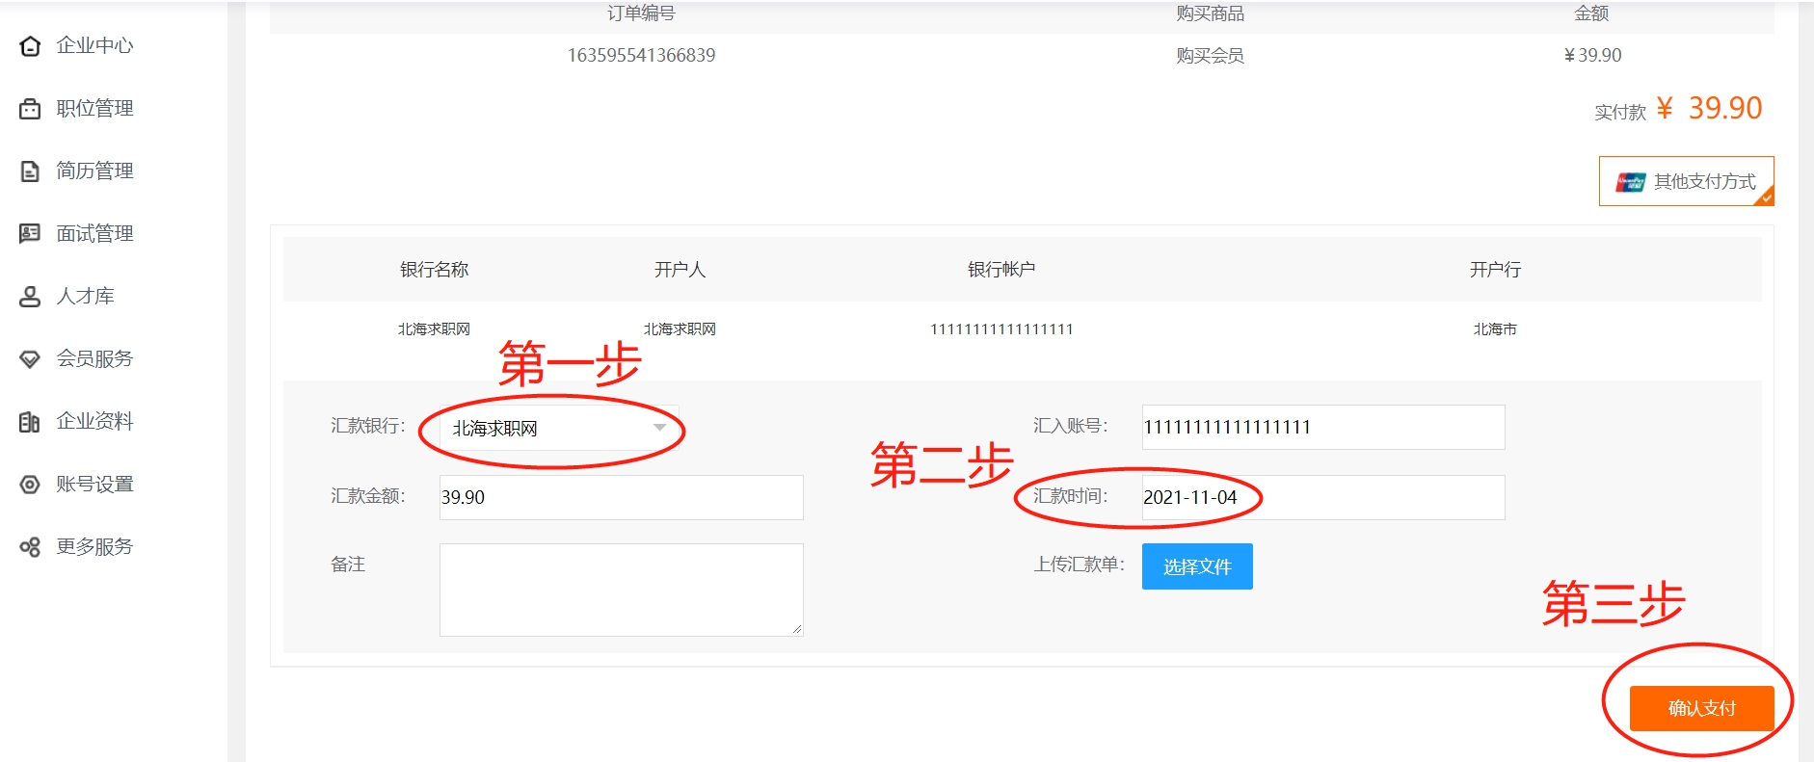Open 人才库 menu item
This screenshot has height=762, width=1814.
[85, 296]
